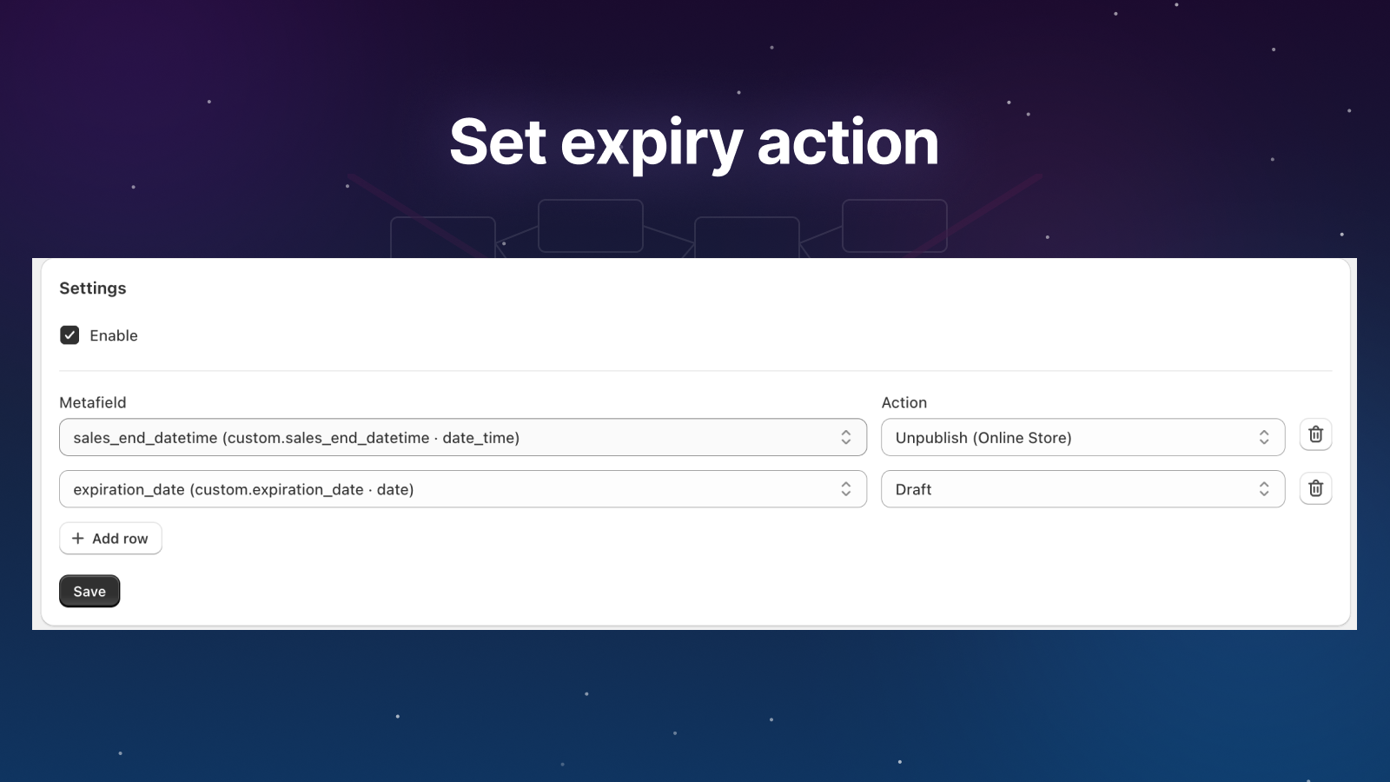This screenshot has width=1390, height=782.
Task: Uncheck the Enable checkbox
Action: click(x=69, y=335)
